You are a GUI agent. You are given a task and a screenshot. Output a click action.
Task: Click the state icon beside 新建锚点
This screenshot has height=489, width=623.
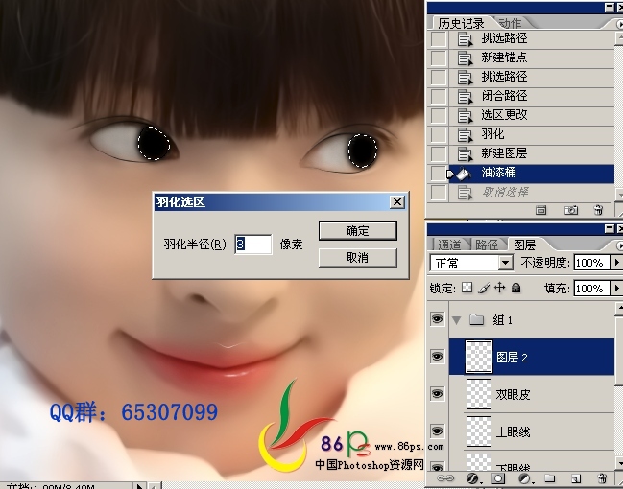click(x=465, y=58)
